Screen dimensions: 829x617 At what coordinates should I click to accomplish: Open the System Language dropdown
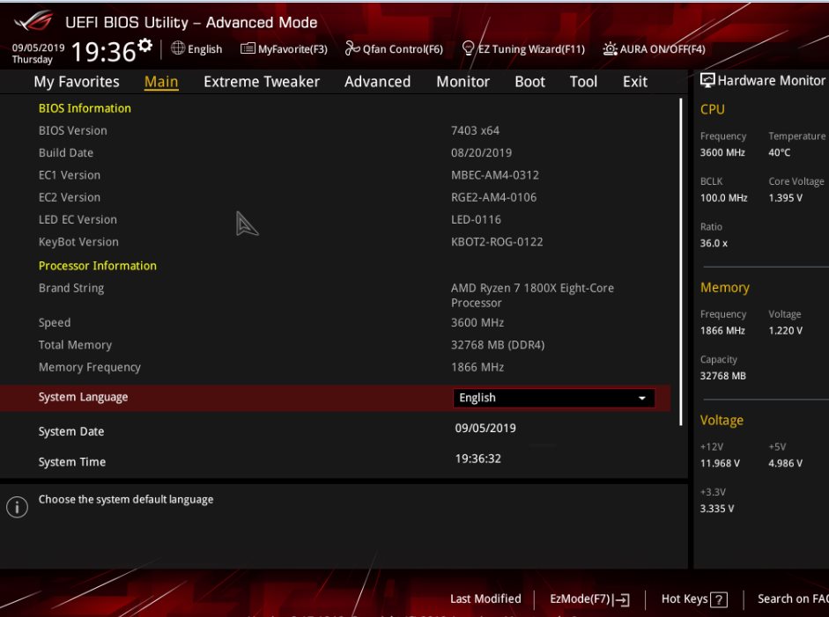click(x=553, y=398)
